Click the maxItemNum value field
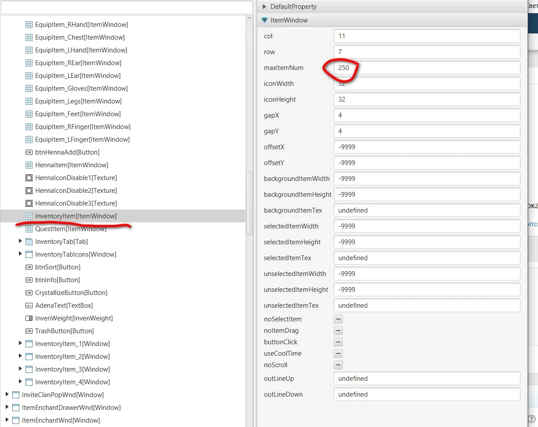The width and height of the screenshot is (538, 427). [x=427, y=68]
